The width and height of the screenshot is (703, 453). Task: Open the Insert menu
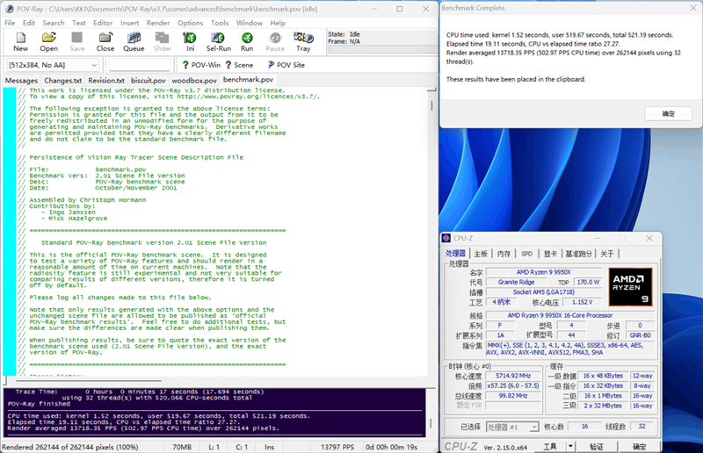[x=129, y=23]
